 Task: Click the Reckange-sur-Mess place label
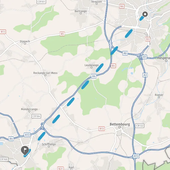click(x=45, y=73)
